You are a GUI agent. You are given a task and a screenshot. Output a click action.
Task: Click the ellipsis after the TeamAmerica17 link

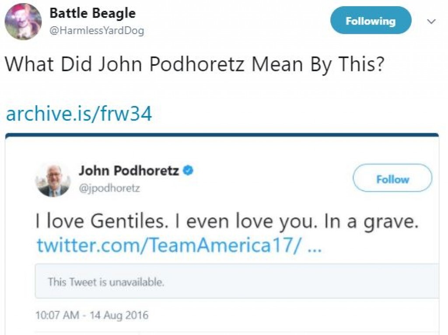point(315,246)
